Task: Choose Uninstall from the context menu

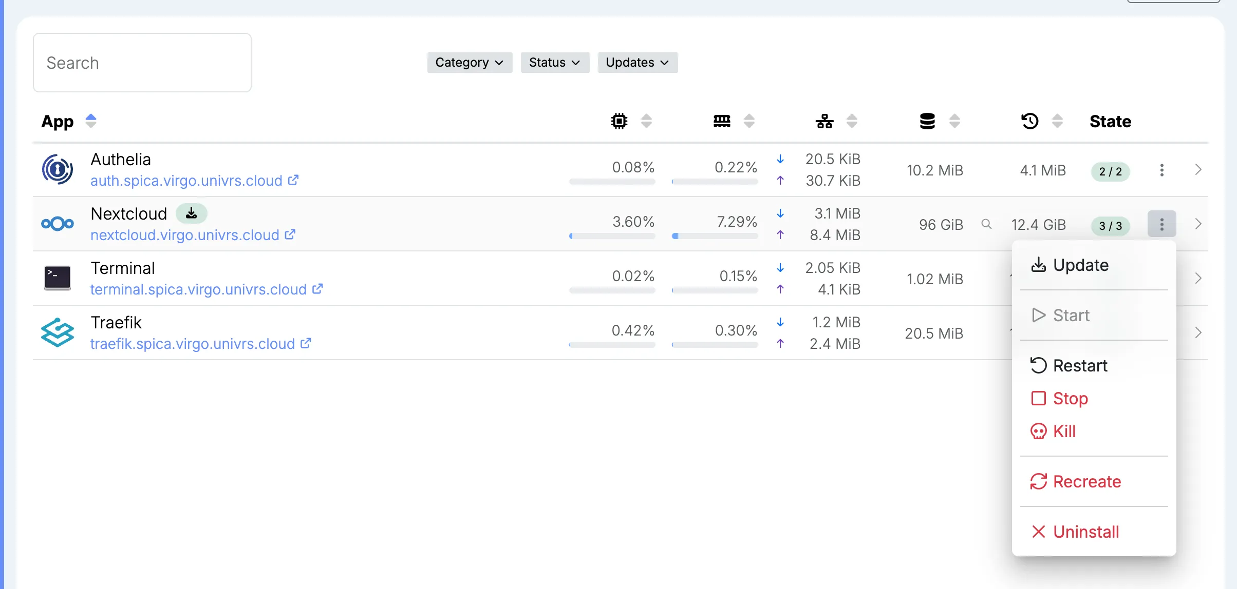Action: [x=1094, y=532]
